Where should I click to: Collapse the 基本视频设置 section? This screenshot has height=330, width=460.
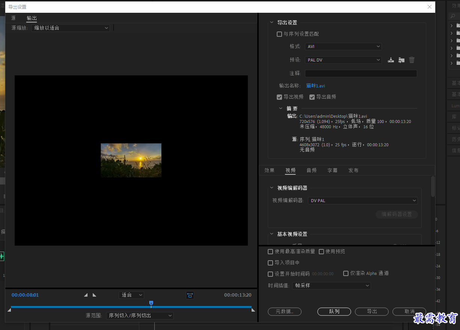272,234
